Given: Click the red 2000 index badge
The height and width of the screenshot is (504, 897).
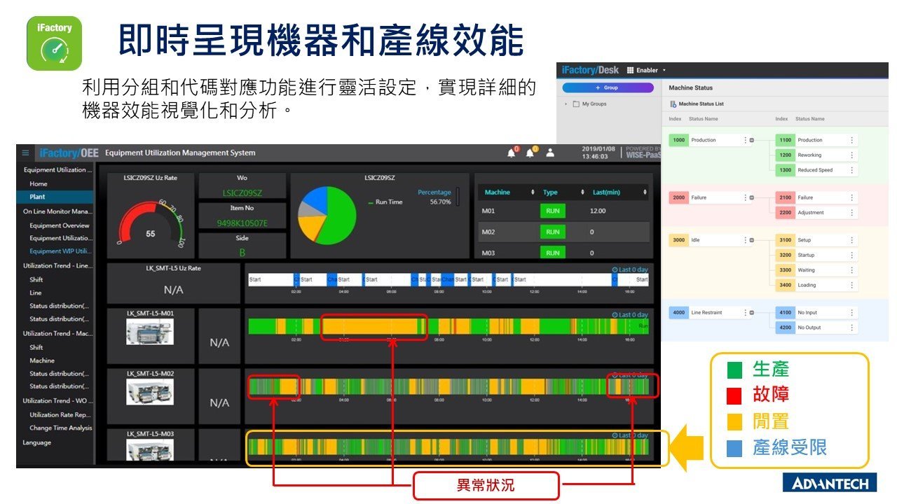Looking at the screenshot, I should click(678, 197).
